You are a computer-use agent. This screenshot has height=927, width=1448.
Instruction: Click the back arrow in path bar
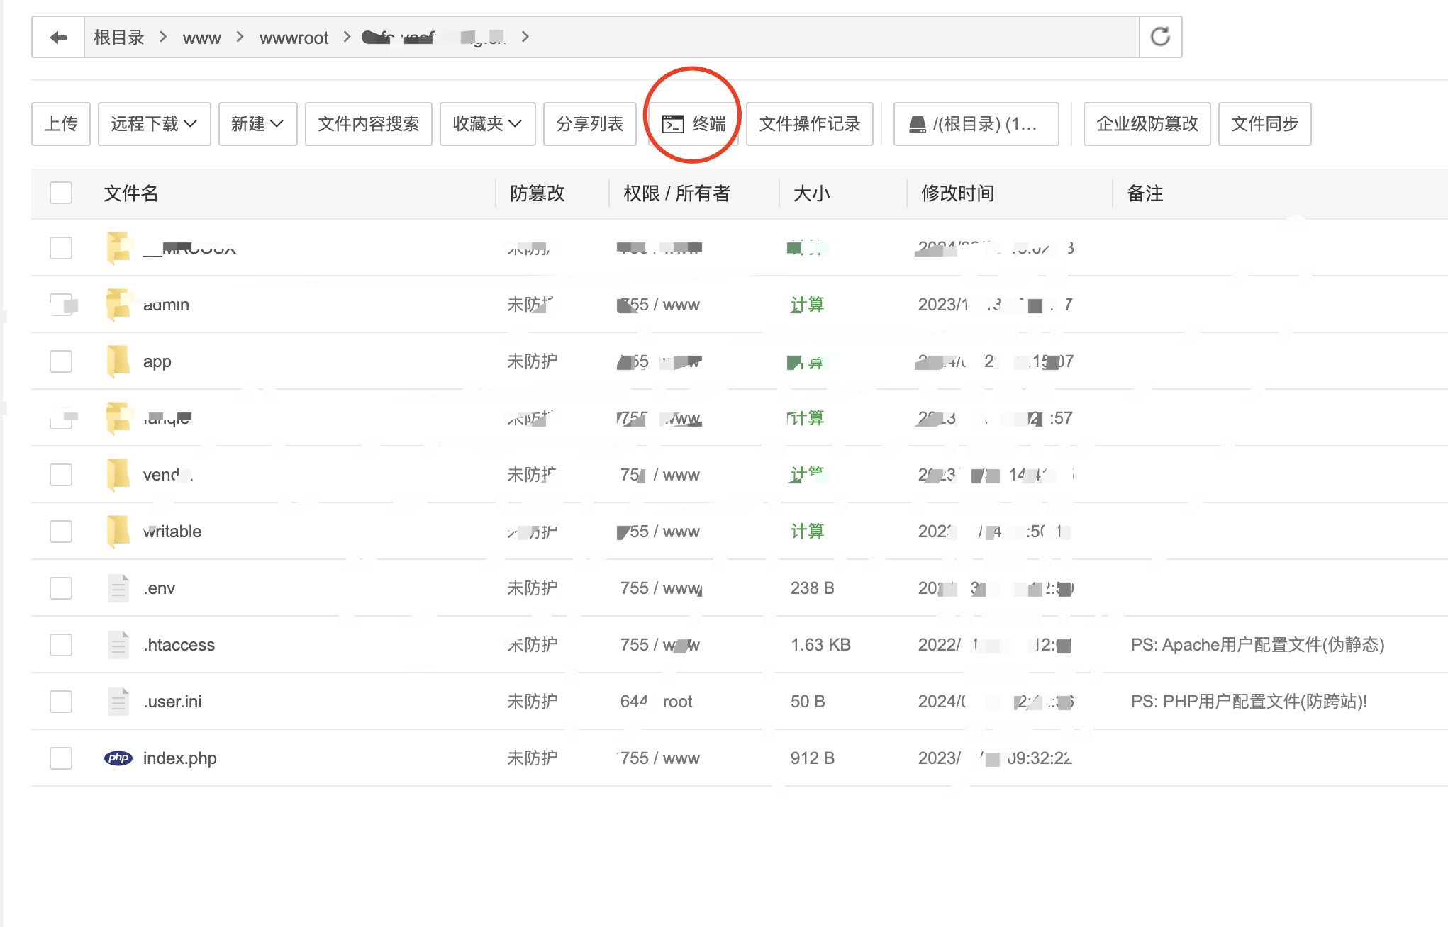tap(58, 37)
